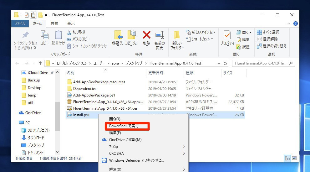Switch to details view icon in the status bar
310x172 pixels.
[287, 158]
